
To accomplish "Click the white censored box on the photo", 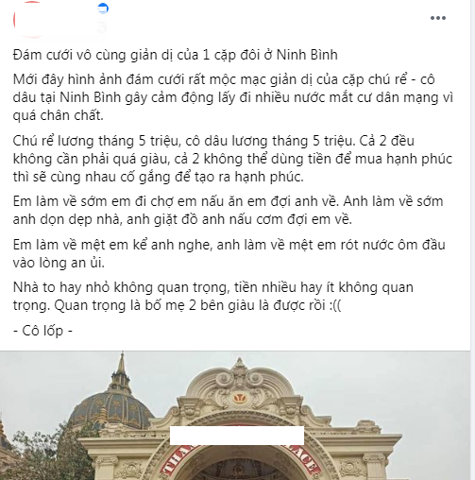I will click(237, 436).
